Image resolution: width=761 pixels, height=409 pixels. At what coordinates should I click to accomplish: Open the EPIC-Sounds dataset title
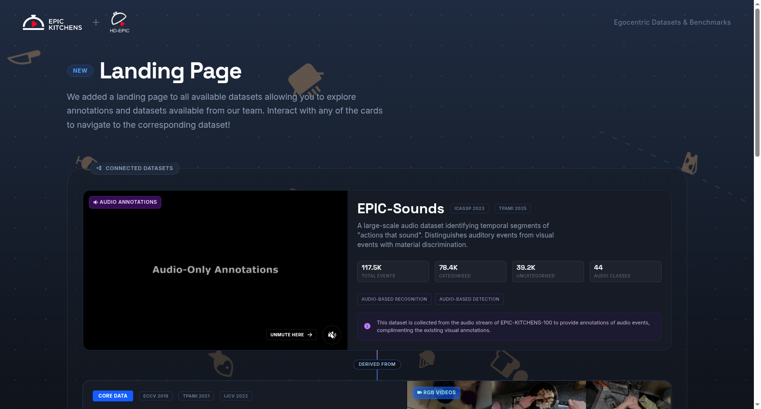(x=400, y=209)
